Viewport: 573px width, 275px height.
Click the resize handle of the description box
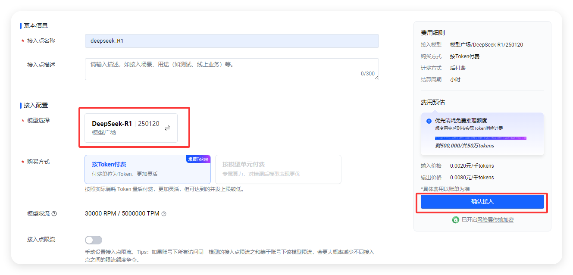pos(376,78)
